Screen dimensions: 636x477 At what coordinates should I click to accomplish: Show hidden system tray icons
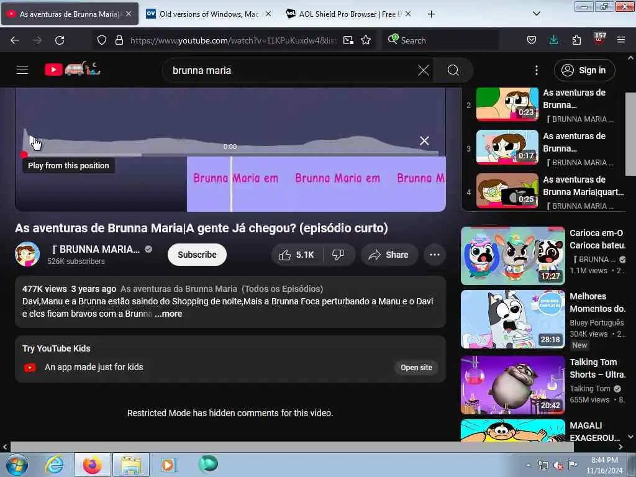point(528,466)
